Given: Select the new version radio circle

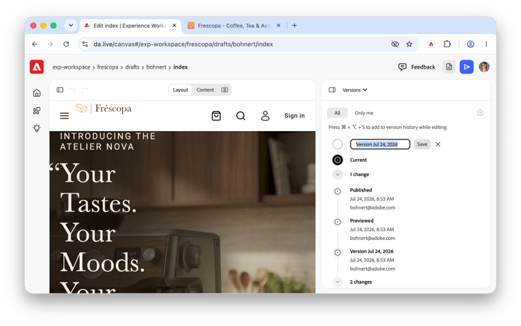Looking at the screenshot, I should pos(338,144).
